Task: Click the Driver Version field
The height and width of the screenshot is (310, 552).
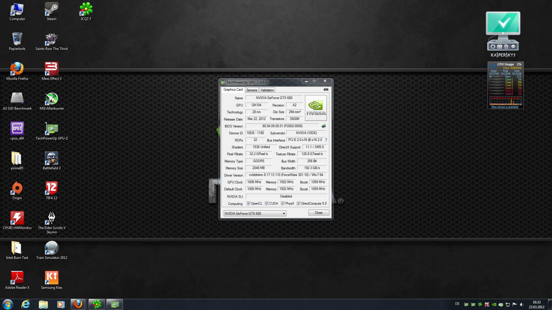Action: tap(286, 175)
